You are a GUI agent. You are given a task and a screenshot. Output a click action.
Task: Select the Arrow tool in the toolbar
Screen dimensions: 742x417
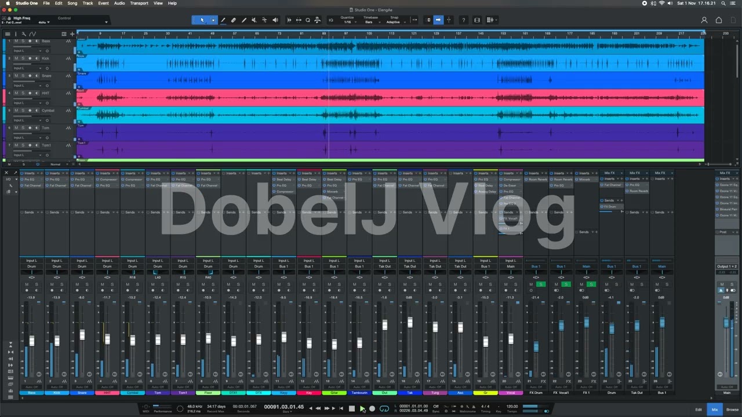[x=202, y=20]
